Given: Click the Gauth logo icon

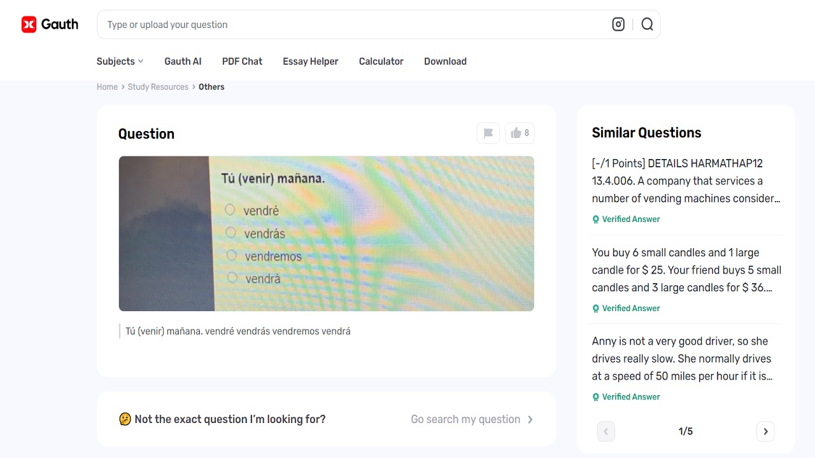Looking at the screenshot, I should (29, 24).
